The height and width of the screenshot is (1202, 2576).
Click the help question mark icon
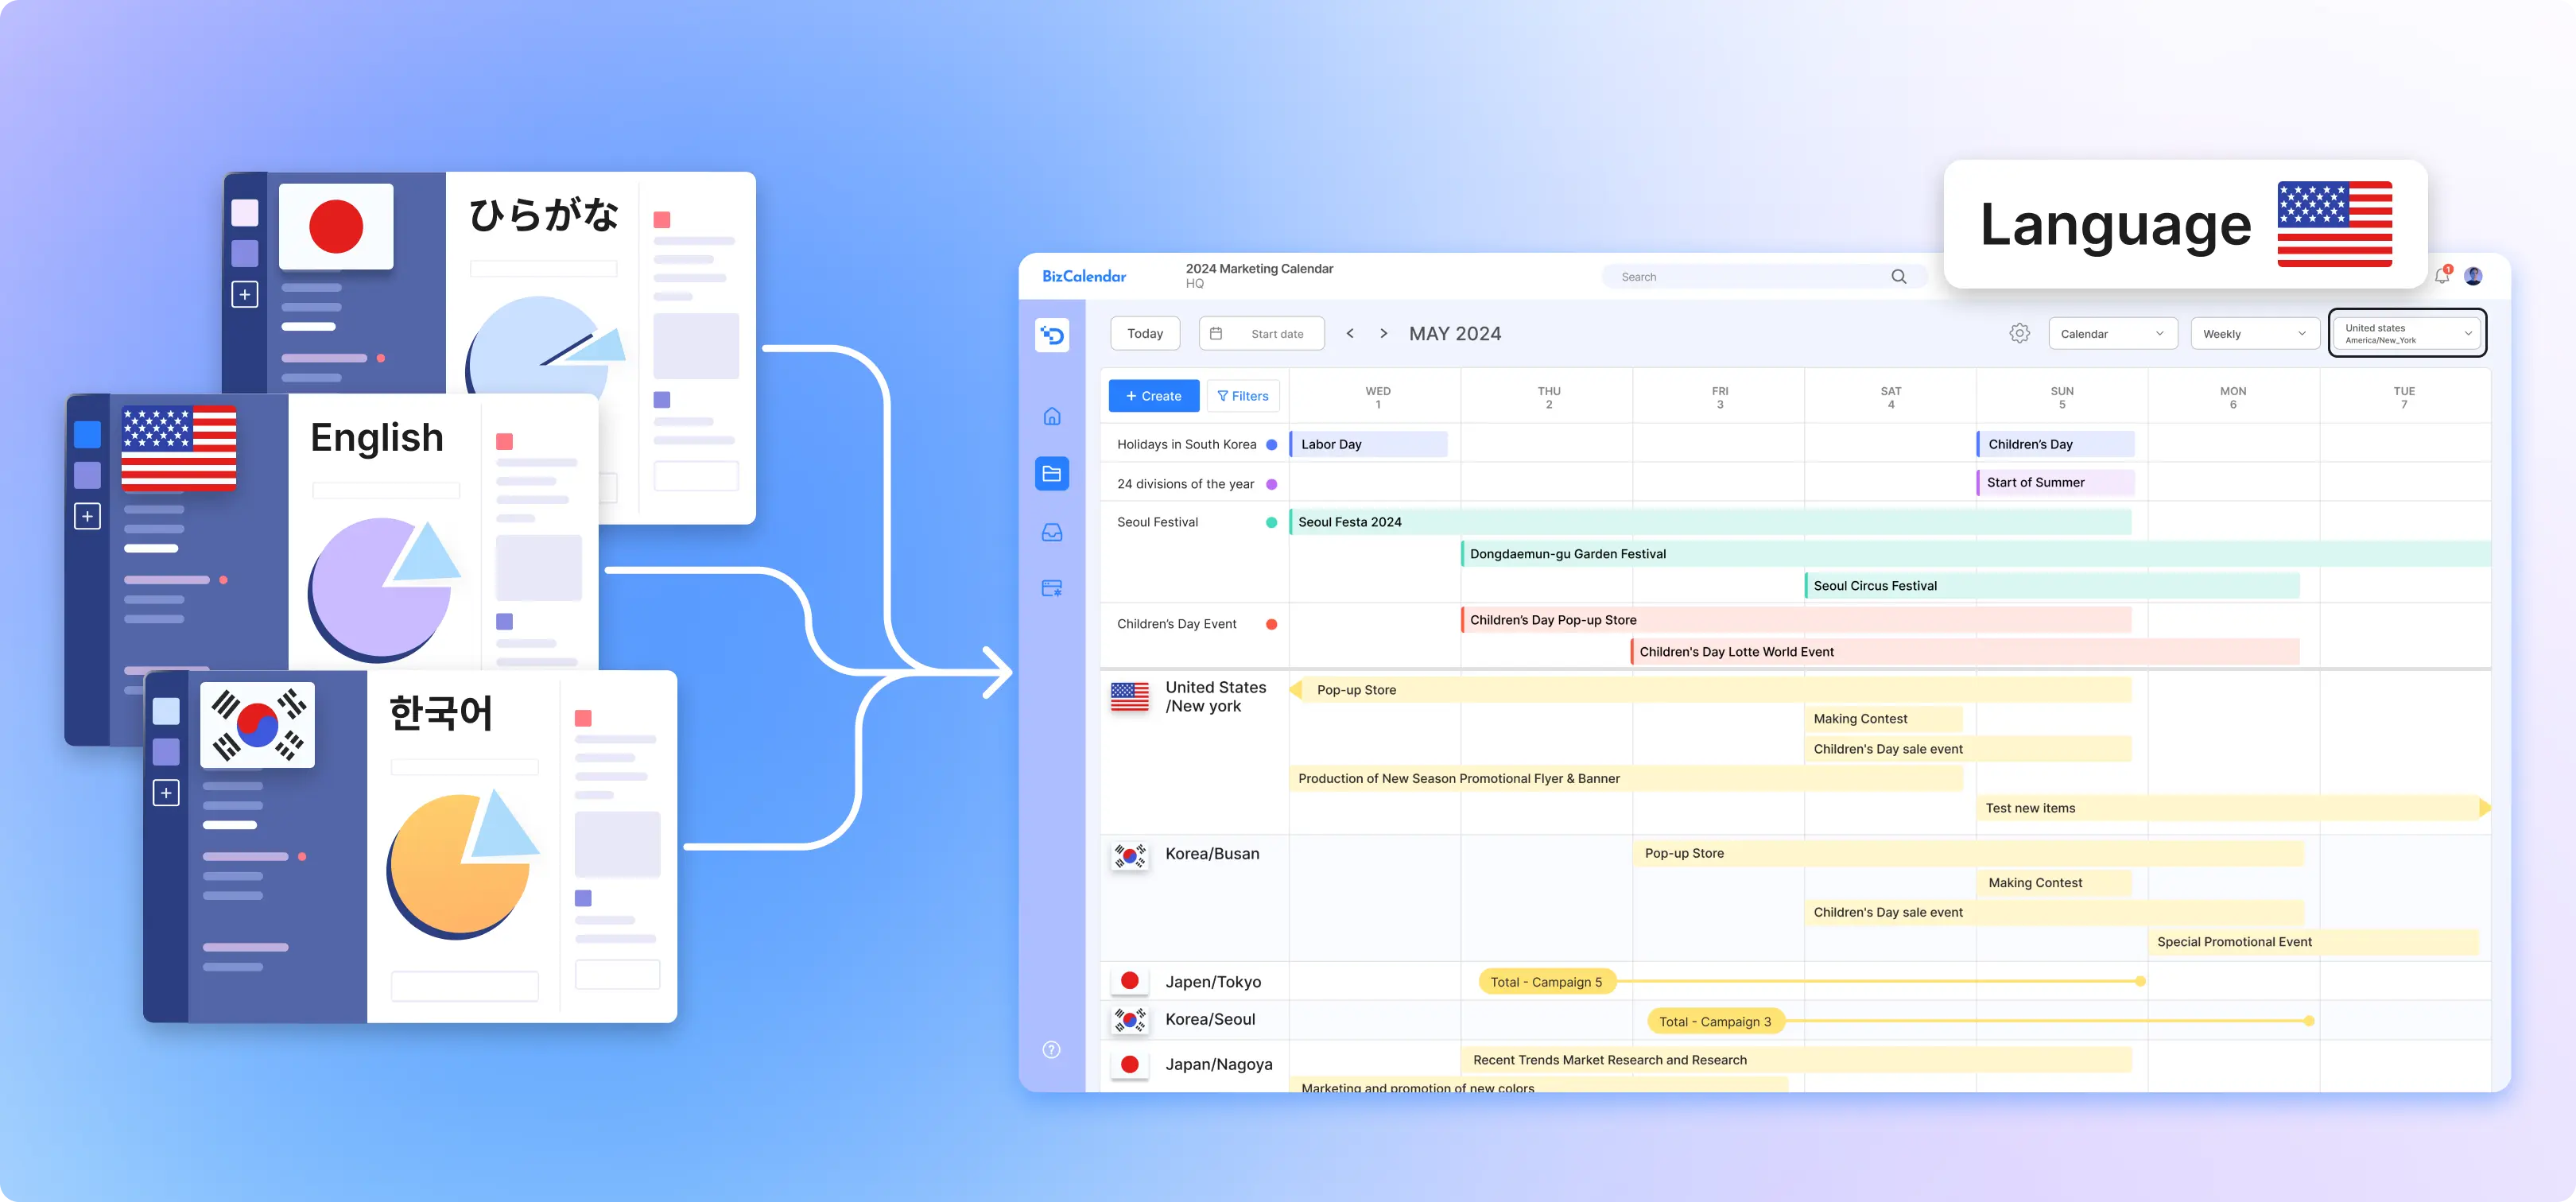tap(1051, 1049)
